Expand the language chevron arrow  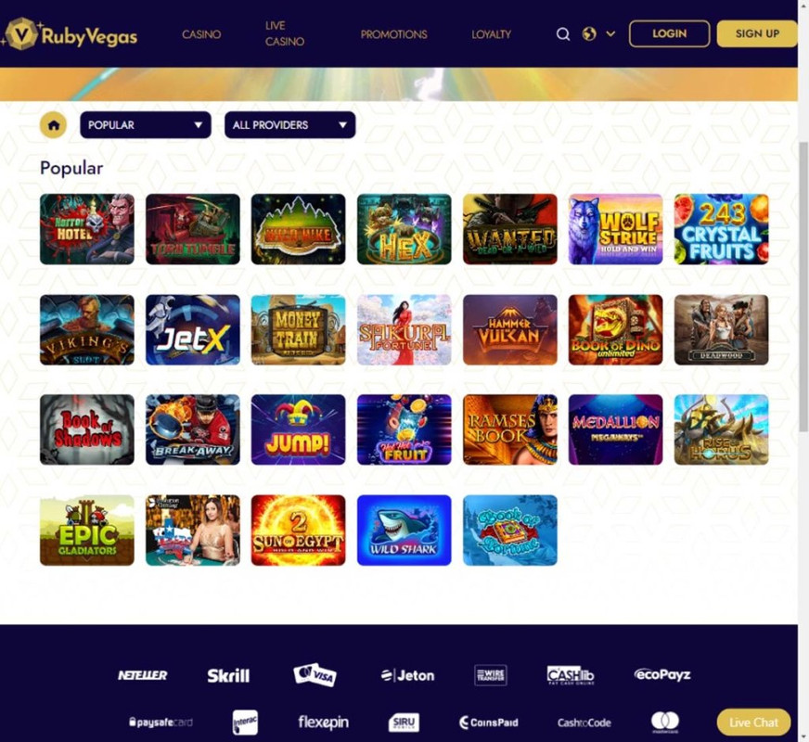click(610, 34)
